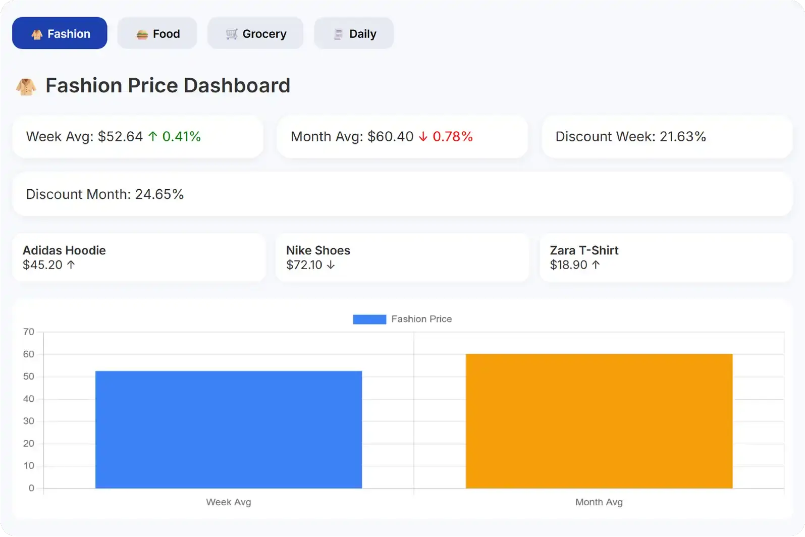
Task: Open the Food category tab
Action: pos(157,33)
